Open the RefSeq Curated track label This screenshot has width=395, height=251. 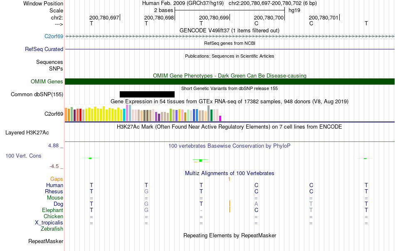click(x=44, y=49)
